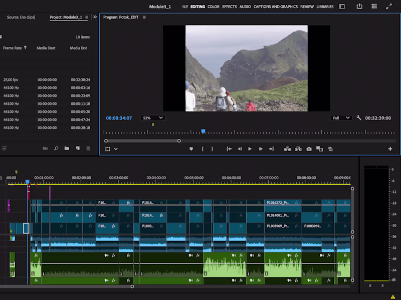The width and height of the screenshot is (401, 300).
Task: Expand the overflow panels chevron
Action: coord(95,17)
